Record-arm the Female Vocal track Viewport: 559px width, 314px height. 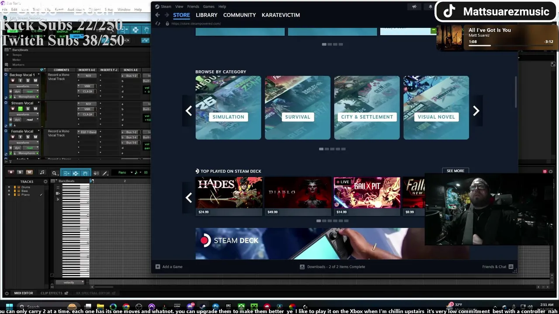tap(13, 137)
